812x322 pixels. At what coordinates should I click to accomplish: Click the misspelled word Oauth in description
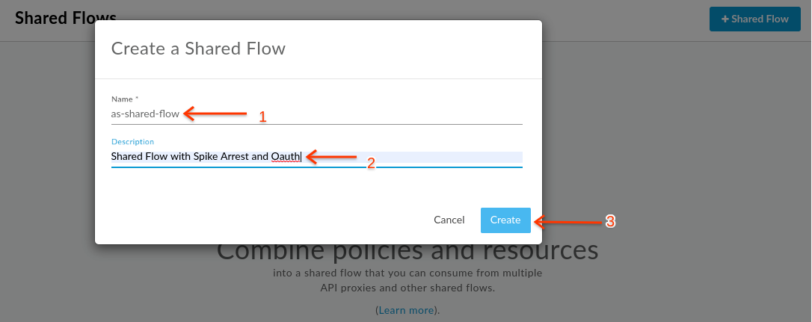tap(286, 156)
